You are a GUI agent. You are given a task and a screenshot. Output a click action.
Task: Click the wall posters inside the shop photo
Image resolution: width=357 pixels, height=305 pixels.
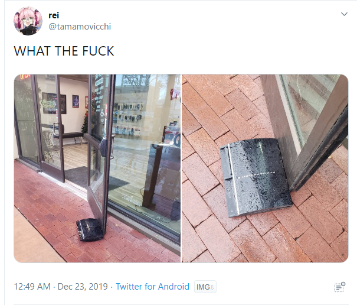point(60,103)
